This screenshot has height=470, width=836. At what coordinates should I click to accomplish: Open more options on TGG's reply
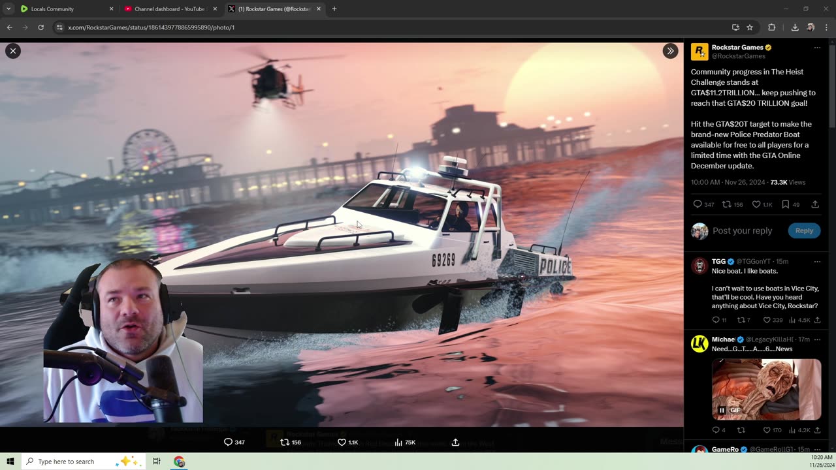coord(817,262)
